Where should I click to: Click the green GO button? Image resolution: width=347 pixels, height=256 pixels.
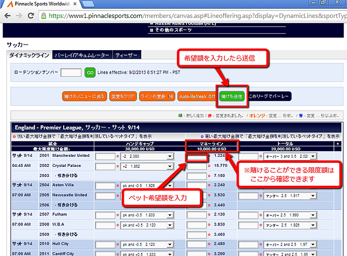pyautogui.click(x=90, y=73)
